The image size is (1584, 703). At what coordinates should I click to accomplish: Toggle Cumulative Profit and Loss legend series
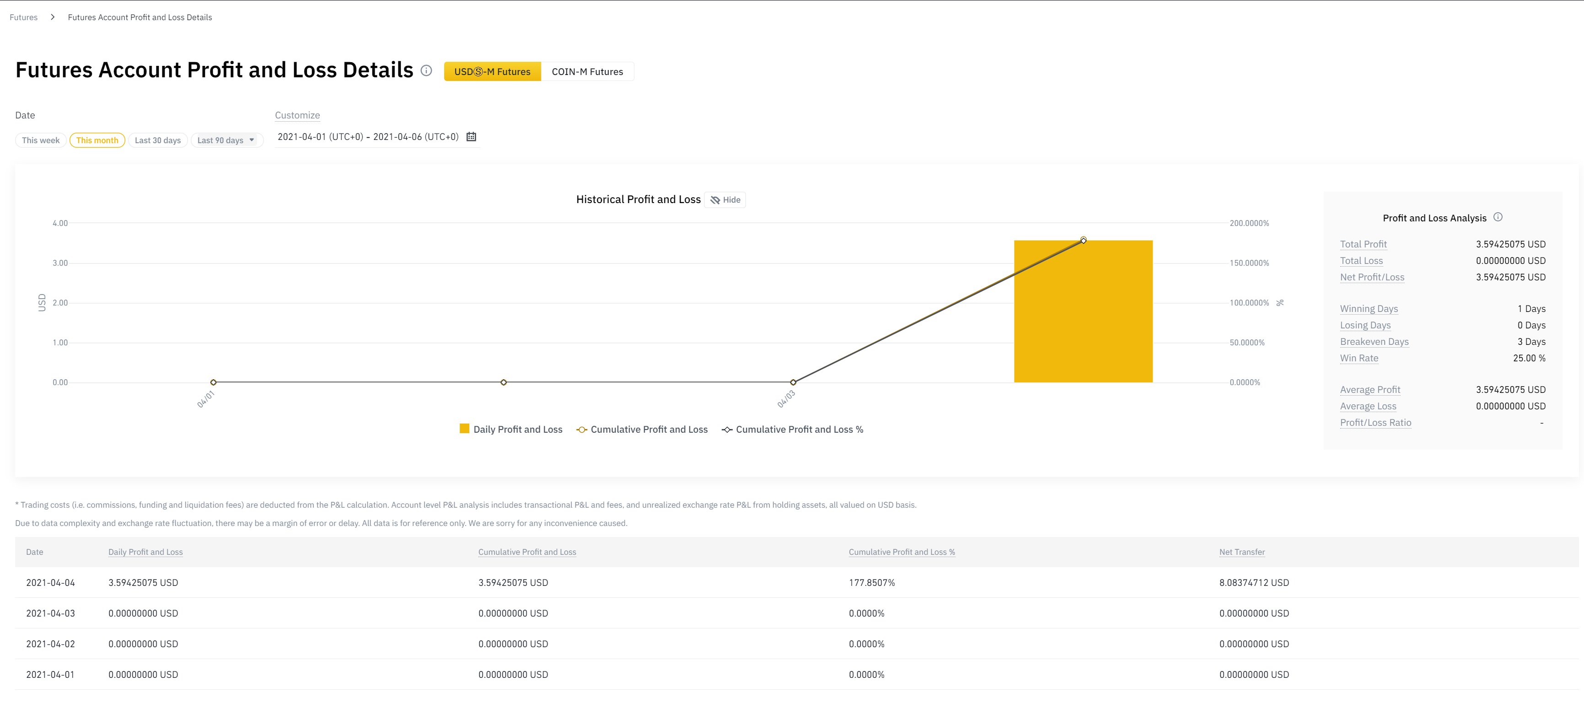pos(642,429)
